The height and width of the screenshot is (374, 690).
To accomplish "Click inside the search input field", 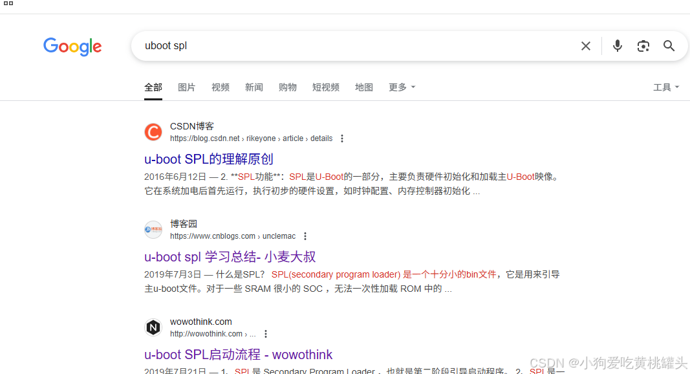I will click(x=356, y=45).
